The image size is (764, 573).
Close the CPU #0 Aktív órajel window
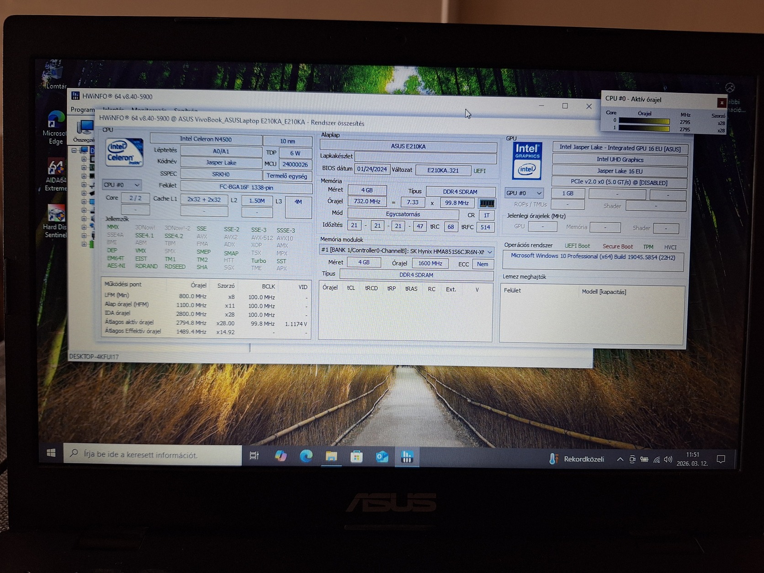(722, 103)
